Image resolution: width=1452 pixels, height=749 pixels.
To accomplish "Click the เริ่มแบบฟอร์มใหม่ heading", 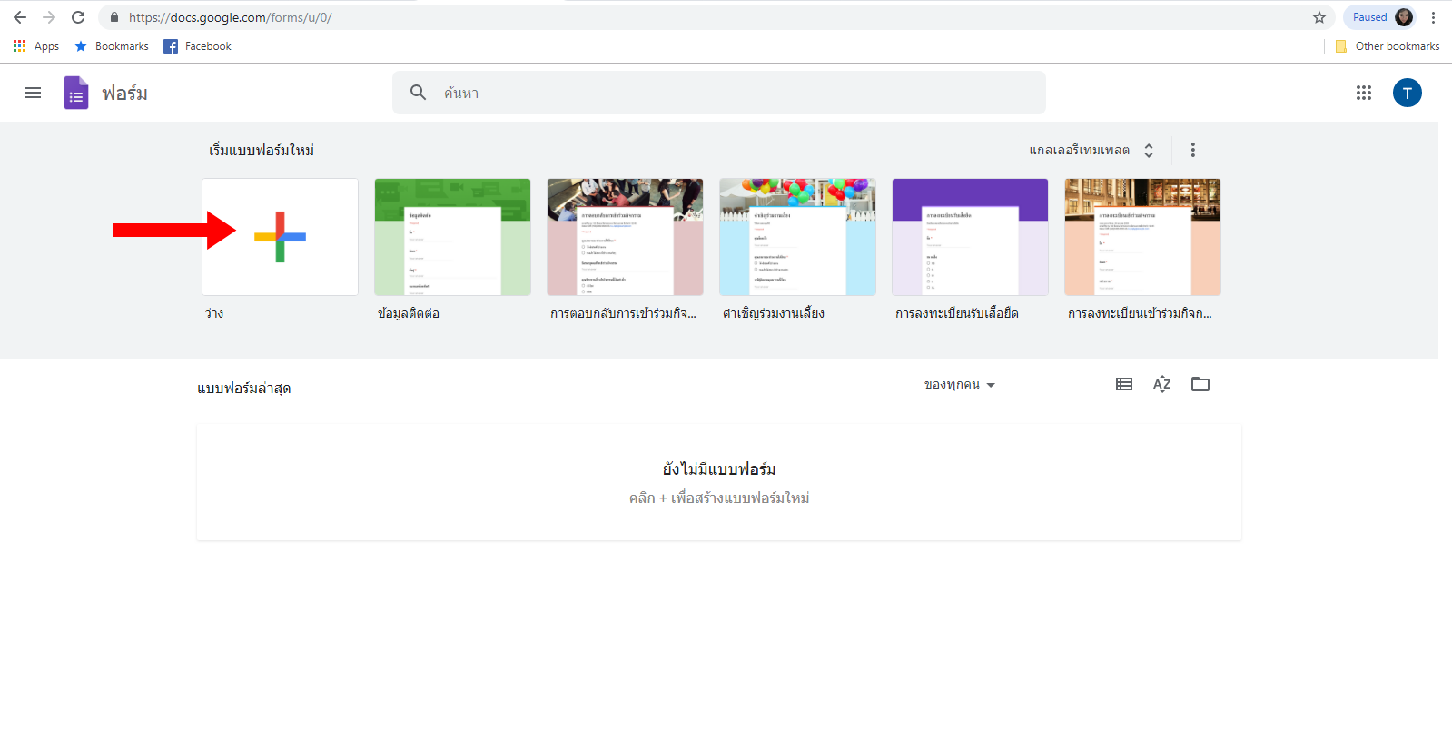I will pos(262,151).
